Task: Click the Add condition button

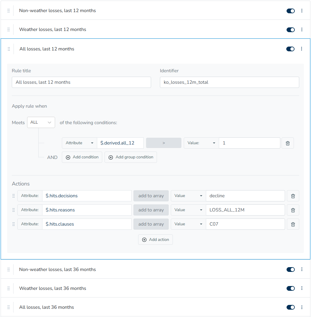Action: 82,157
